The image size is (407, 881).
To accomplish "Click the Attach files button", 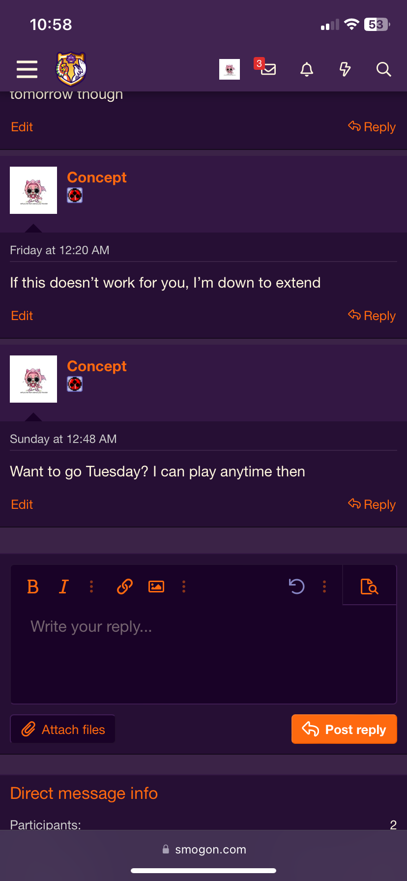I will tap(63, 729).
